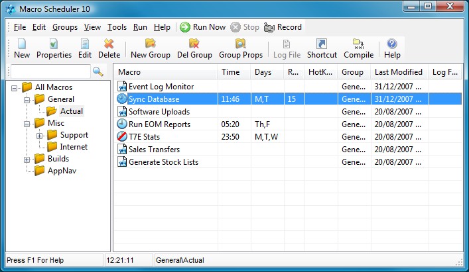
Task: Select the Generate Stock Lists macro name
Action: coord(163,162)
